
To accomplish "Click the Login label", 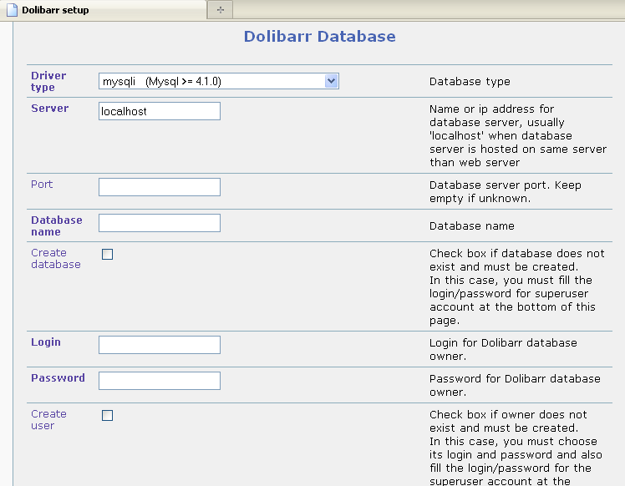I will tap(46, 342).
